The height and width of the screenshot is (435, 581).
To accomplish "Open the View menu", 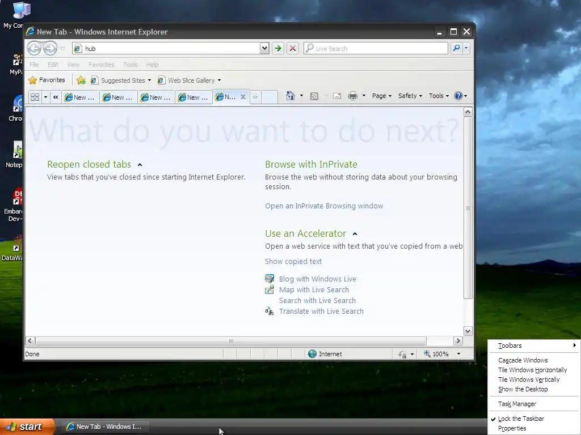I will coord(73,65).
